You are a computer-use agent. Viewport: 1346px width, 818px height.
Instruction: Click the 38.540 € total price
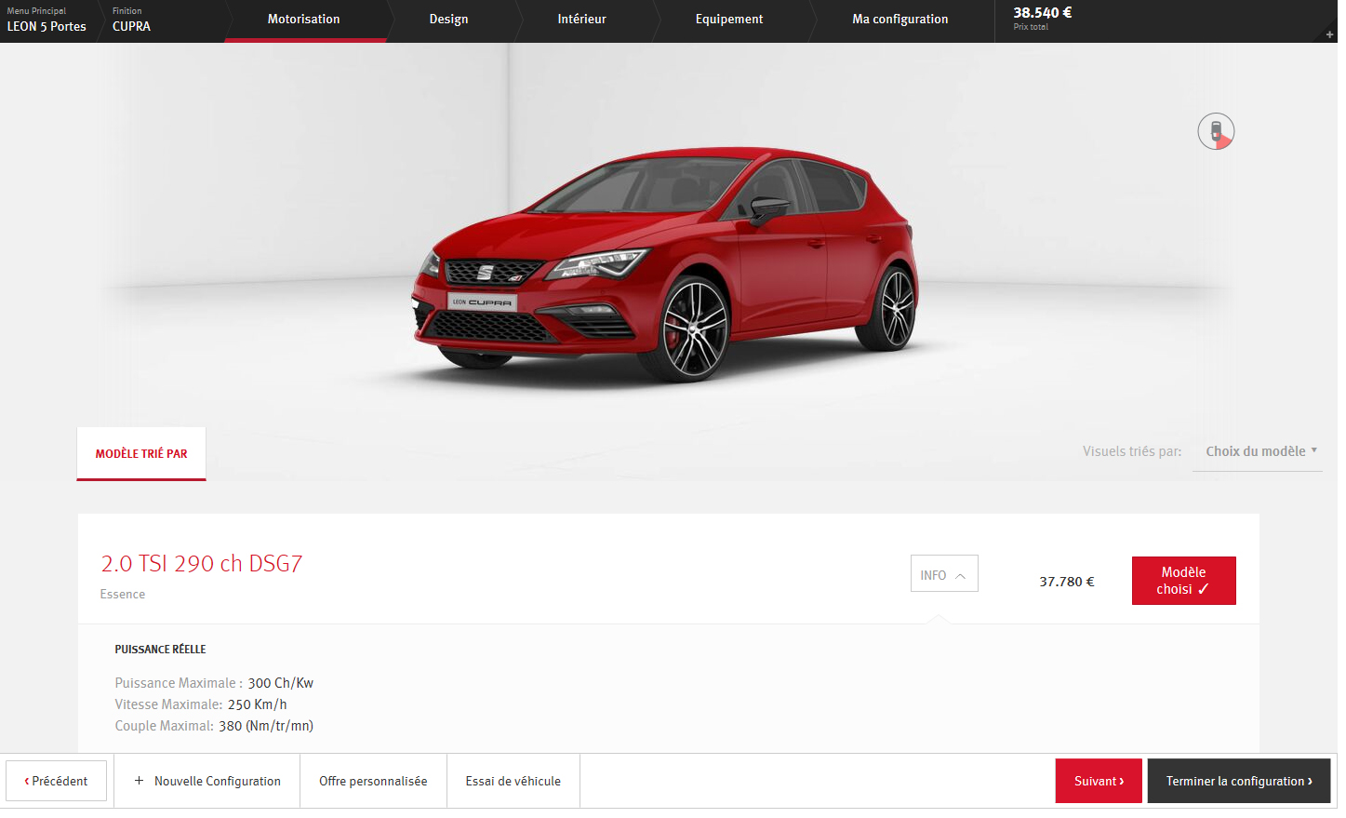point(1042,13)
